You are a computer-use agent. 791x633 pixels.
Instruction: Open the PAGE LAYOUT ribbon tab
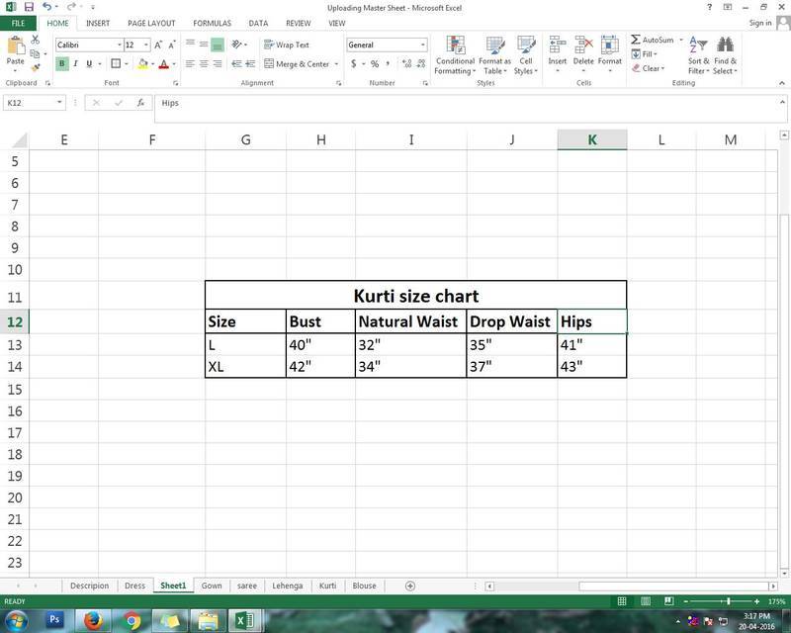151,23
